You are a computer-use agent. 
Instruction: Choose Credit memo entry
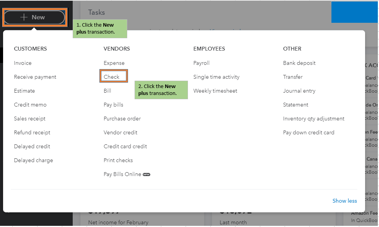pyautogui.click(x=30, y=105)
